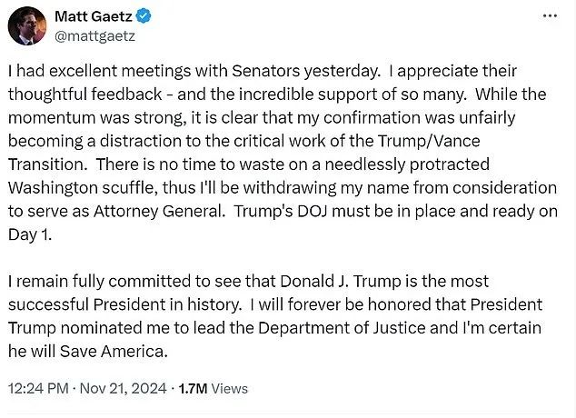Click the 12:24 PM timestamp
This screenshot has width=576, height=418.
coord(38,389)
